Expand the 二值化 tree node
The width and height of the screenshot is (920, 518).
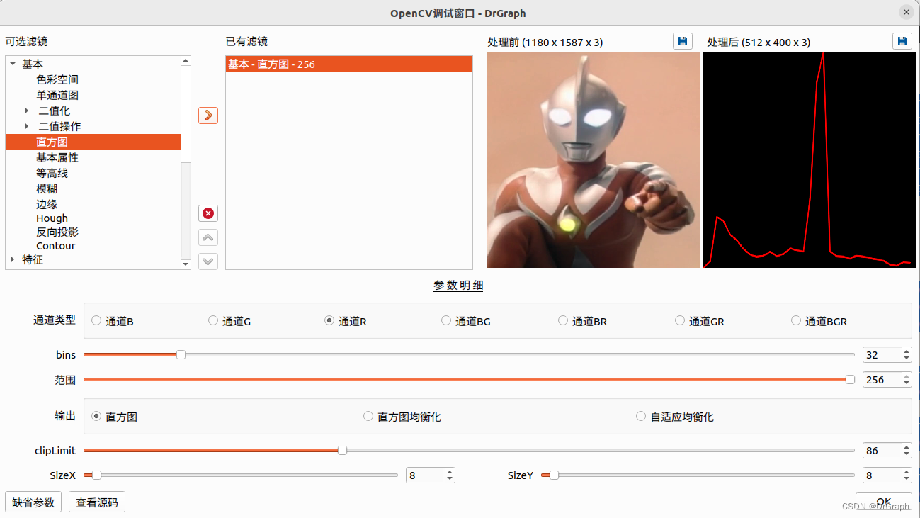click(x=27, y=111)
